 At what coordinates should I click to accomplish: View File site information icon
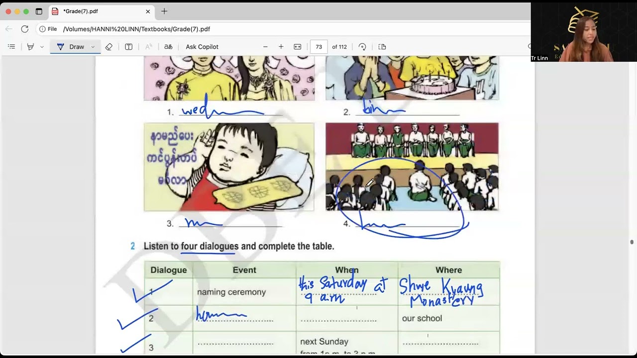(x=48, y=29)
